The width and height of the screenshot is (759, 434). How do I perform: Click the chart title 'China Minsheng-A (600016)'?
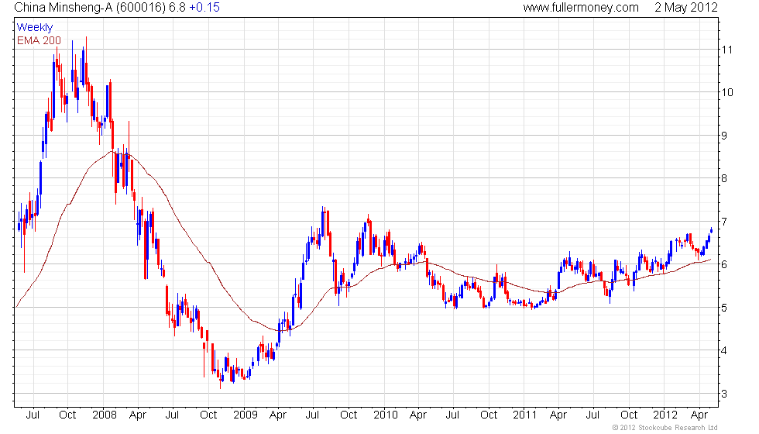pyautogui.click(x=90, y=7)
